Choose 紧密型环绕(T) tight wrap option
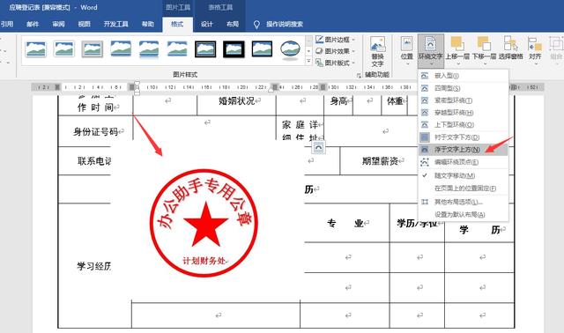 coord(464,100)
